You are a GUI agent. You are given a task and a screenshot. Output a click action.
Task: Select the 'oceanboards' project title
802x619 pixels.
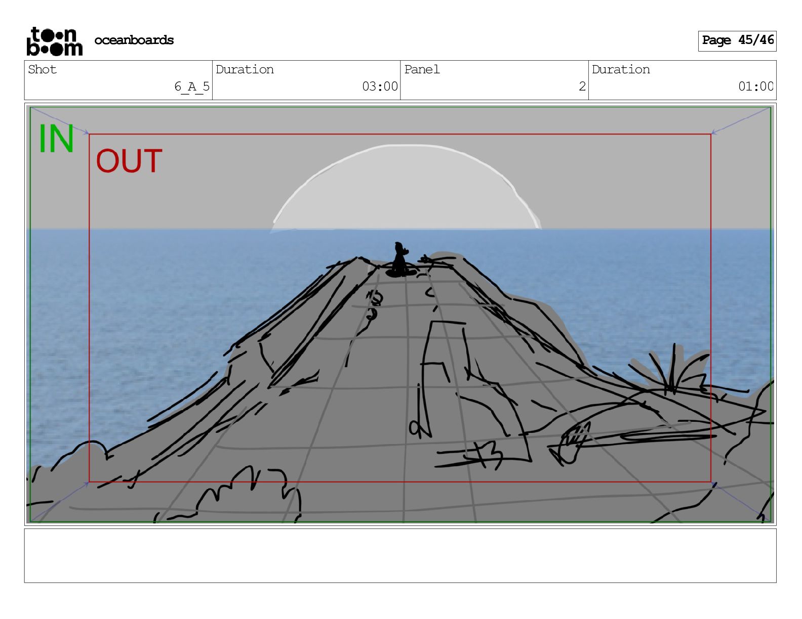[134, 40]
